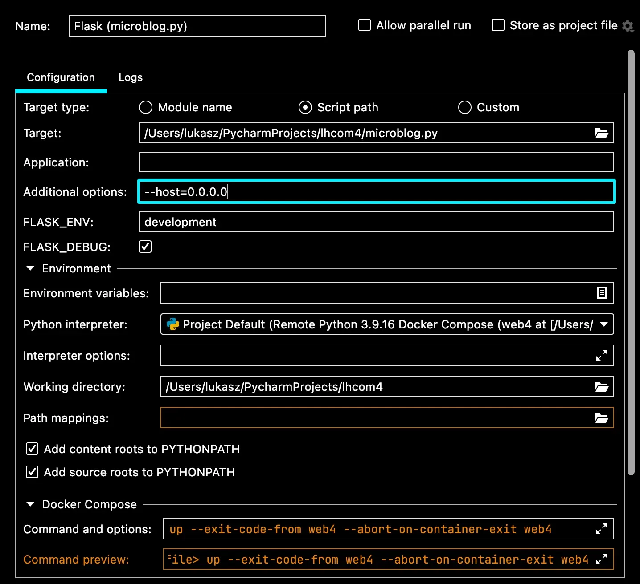Select Module name target type
The height and width of the screenshot is (584, 640).
146,107
